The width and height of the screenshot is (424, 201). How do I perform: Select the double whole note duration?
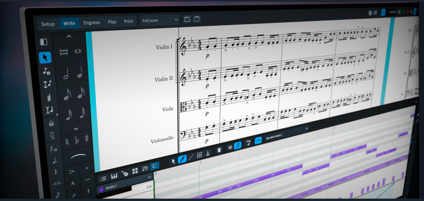point(64,52)
